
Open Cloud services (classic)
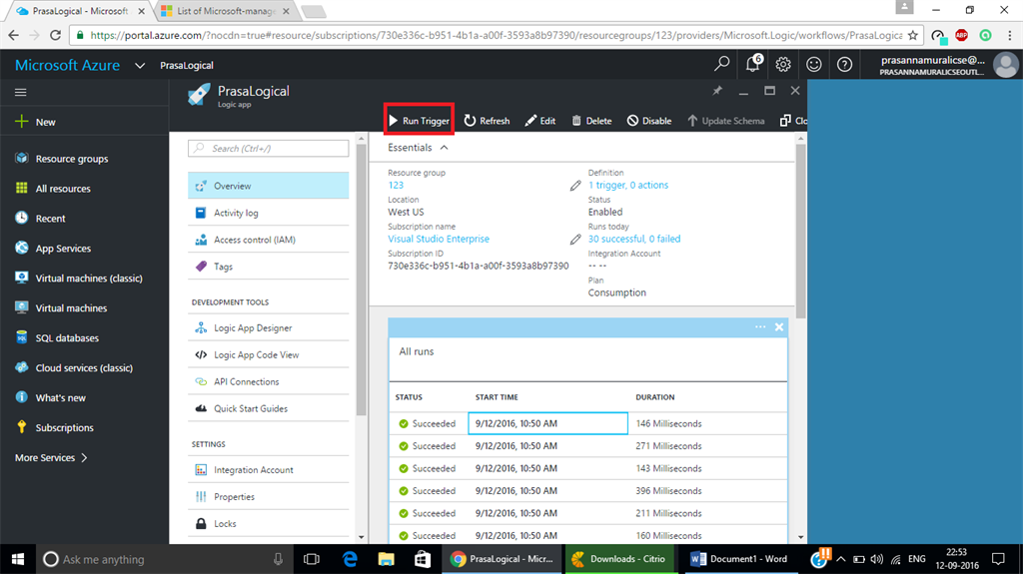[74, 368]
